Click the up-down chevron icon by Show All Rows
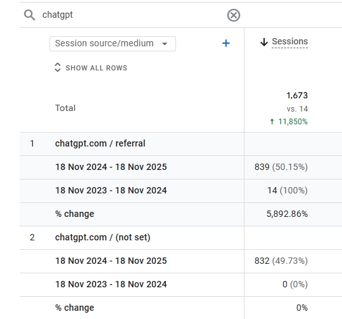 click(x=58, y=67)
